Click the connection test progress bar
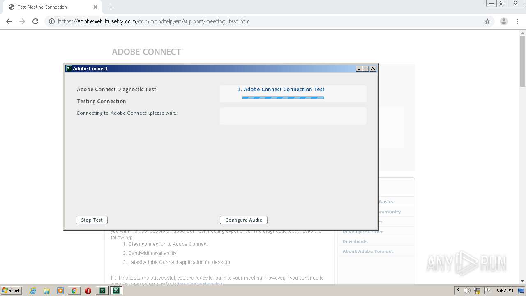The width and height of the screenshot is (526, 296). point(283,97)
